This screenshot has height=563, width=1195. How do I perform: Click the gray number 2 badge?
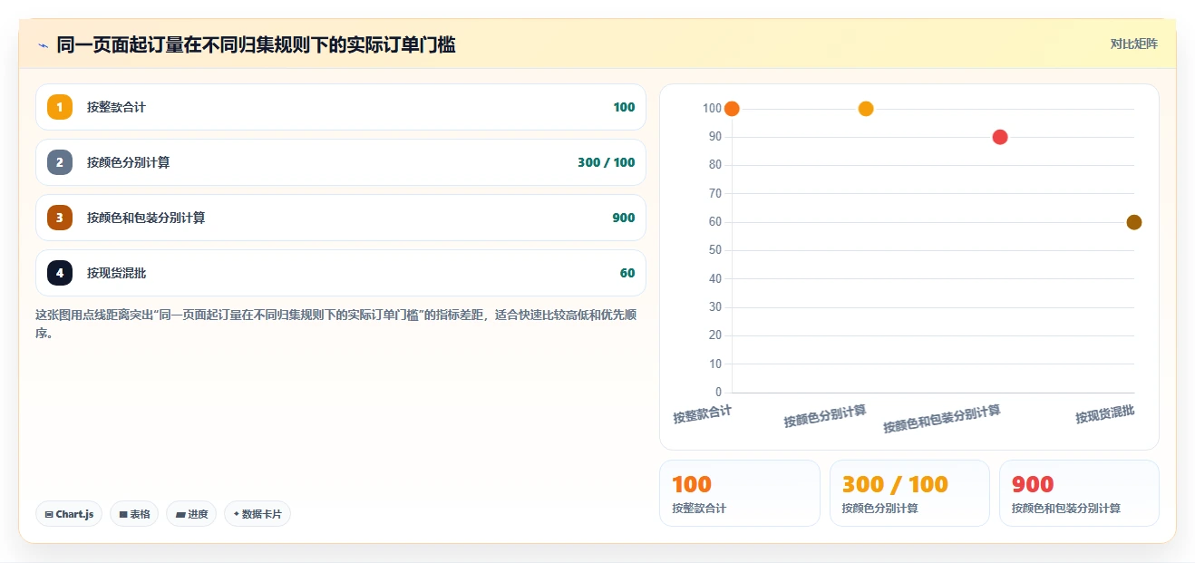click(x=60, y=162)
